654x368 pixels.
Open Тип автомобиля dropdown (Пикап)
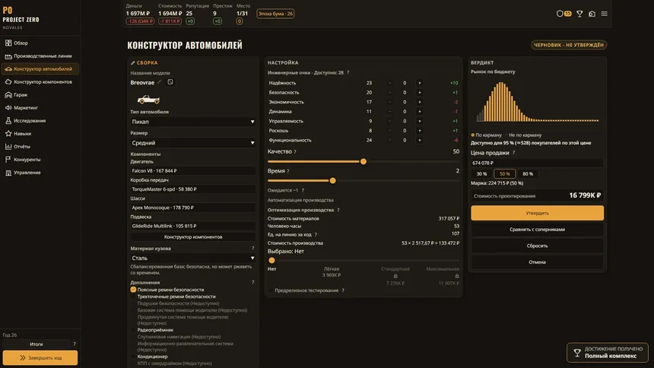tap(192, 122)
